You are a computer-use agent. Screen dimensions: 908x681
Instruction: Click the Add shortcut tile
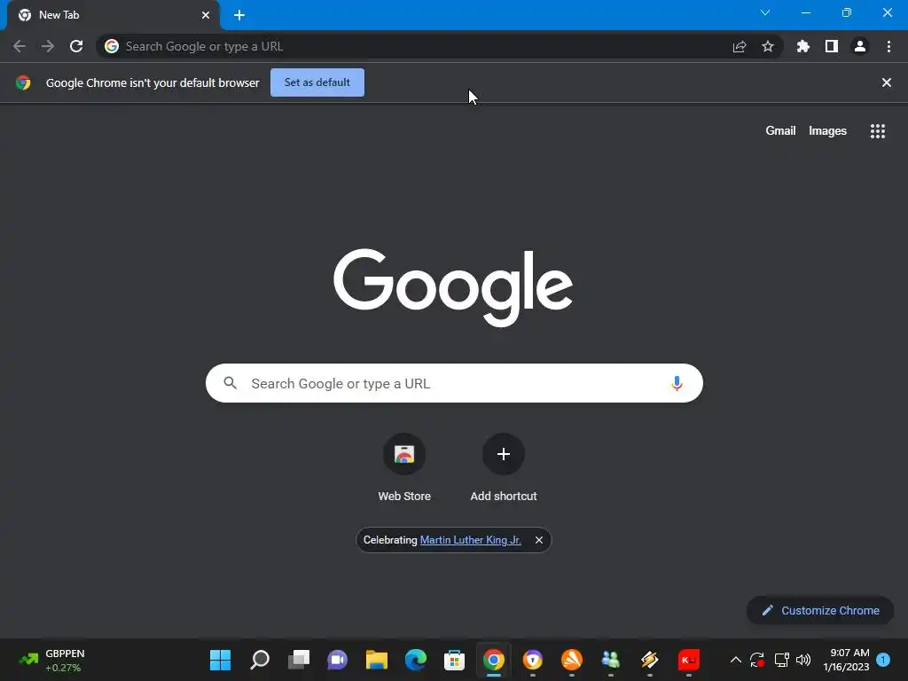click(504, 468)
